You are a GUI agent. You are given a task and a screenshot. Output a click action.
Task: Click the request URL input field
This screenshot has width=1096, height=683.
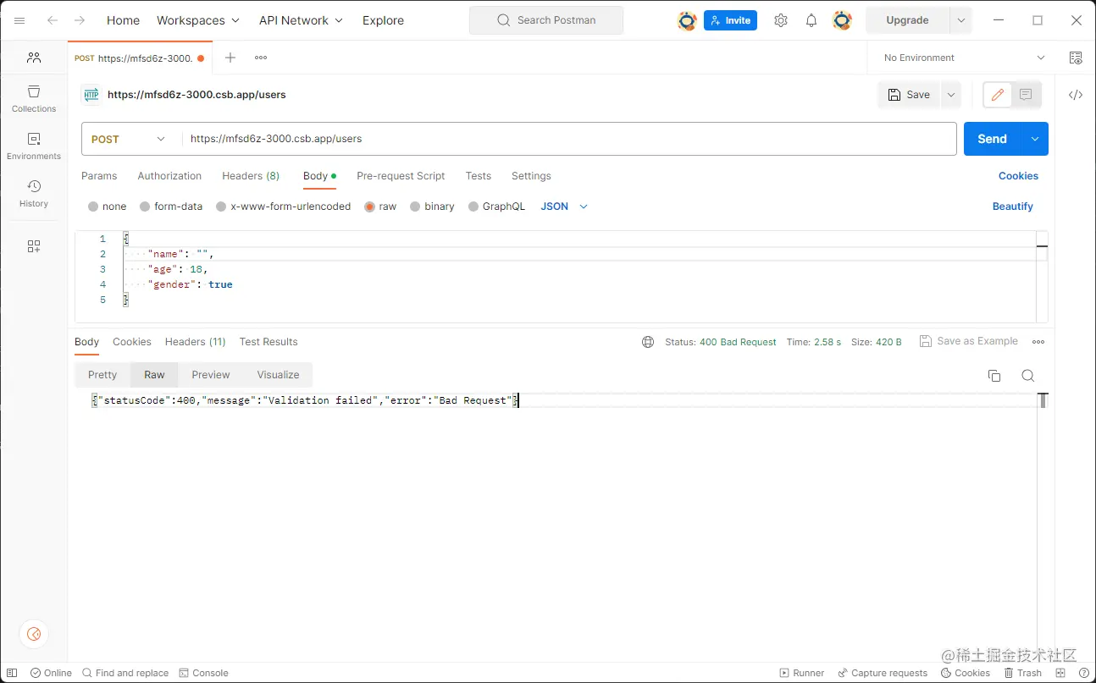pos(569,139)
